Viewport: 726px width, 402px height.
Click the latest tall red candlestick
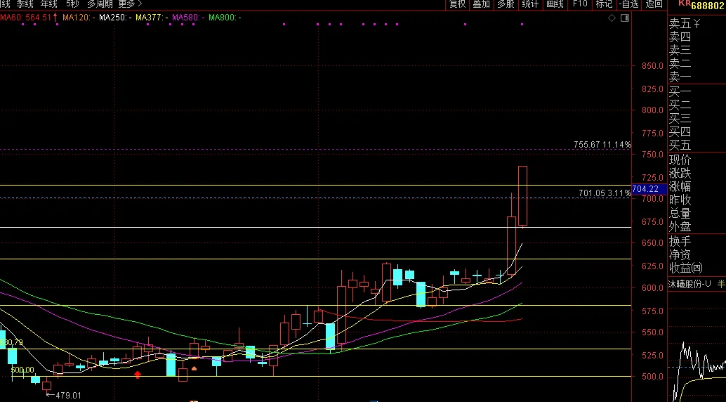523,195
